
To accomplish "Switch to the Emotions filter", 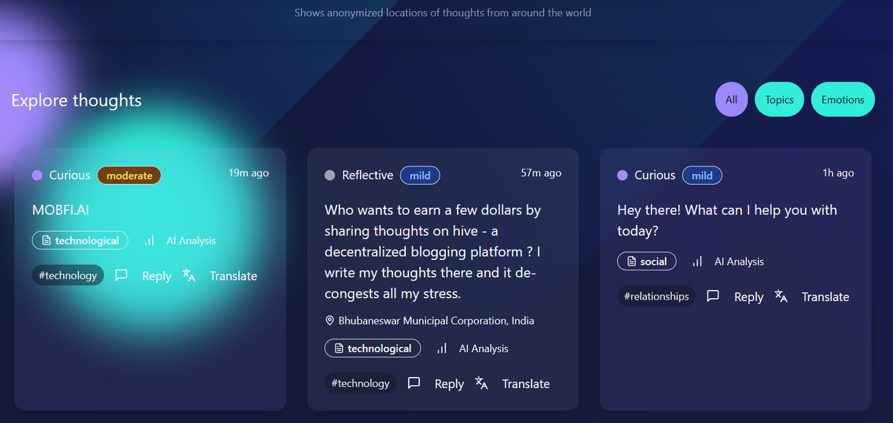I will point(843,100).
